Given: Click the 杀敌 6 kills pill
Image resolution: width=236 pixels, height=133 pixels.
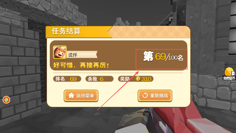Looking at the screenshot, I should (99, 79).
